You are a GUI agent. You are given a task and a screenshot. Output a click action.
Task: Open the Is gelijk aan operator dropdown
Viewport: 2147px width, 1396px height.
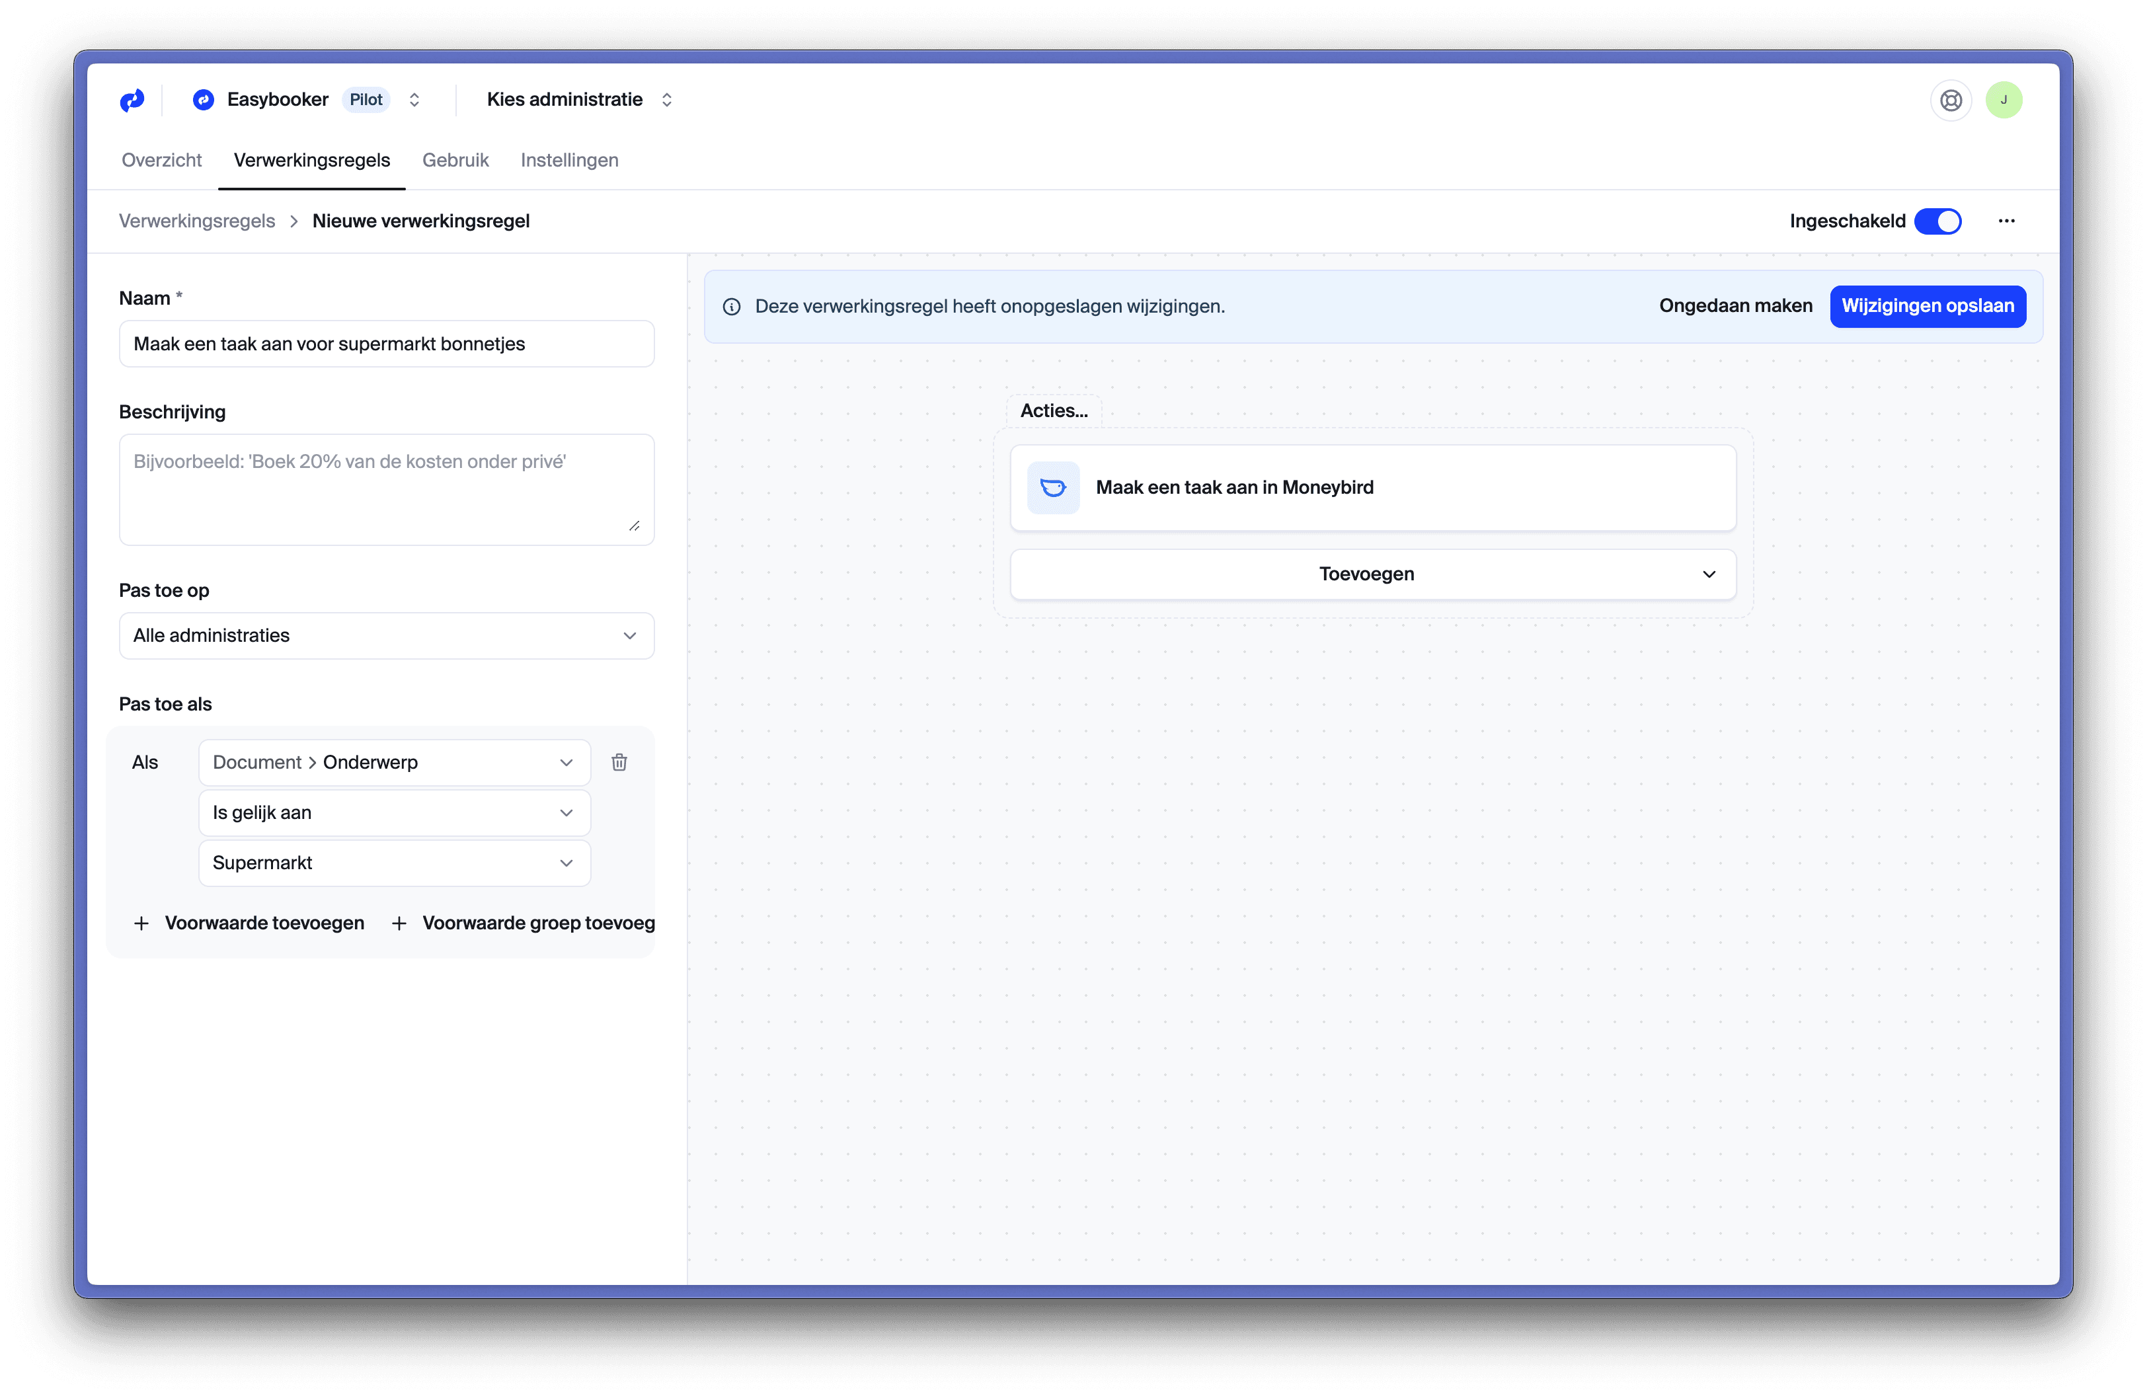coord(393,812)
